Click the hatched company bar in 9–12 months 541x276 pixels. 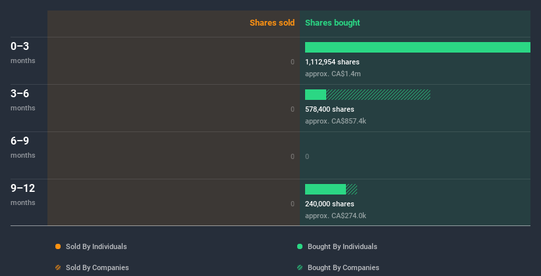point(352,189)
